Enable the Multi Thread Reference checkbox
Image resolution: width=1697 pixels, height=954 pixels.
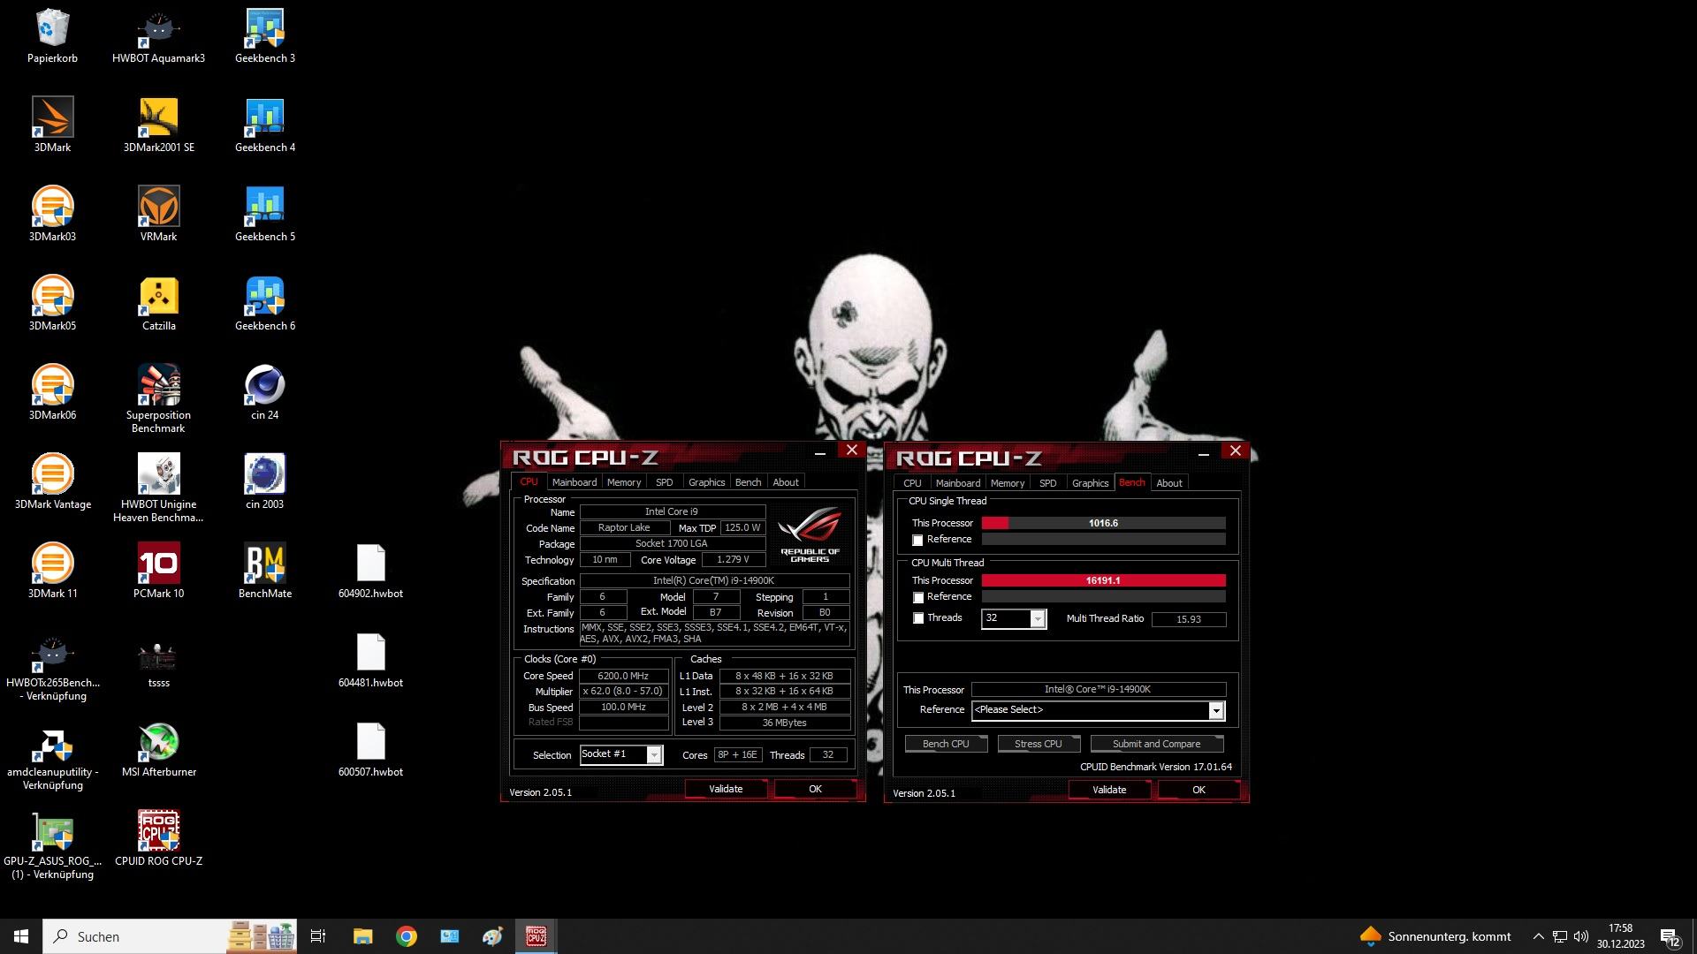pyautogui.click(x=917, y=597)
